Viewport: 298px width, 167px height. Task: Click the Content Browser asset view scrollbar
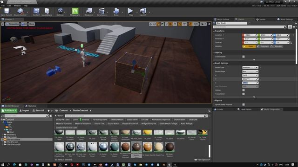tap(210, 151)
